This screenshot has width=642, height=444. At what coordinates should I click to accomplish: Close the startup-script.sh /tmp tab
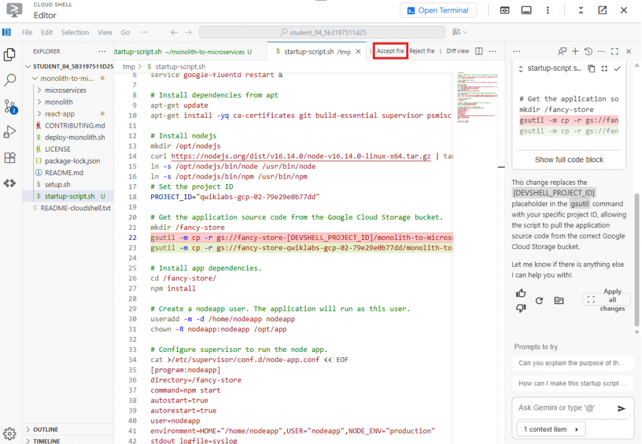[x=358, y=51]
